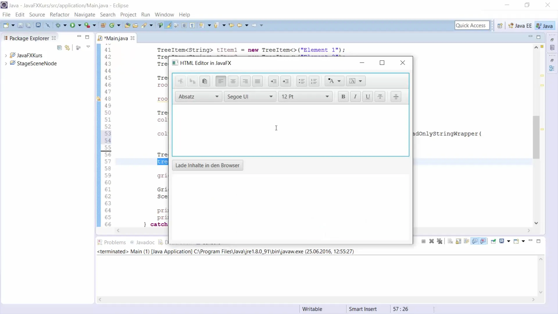Open the Run menu
The width and height of the screenshot is (558, 314).
(146, 15)
